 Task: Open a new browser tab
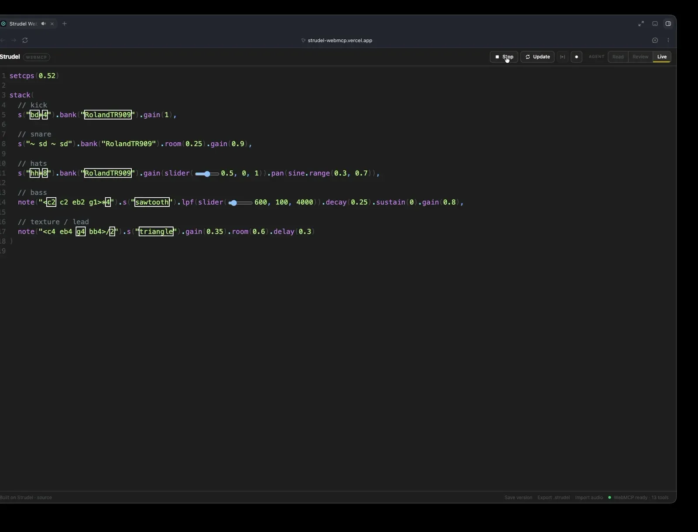pyautogui.click(x=65, y=24)
